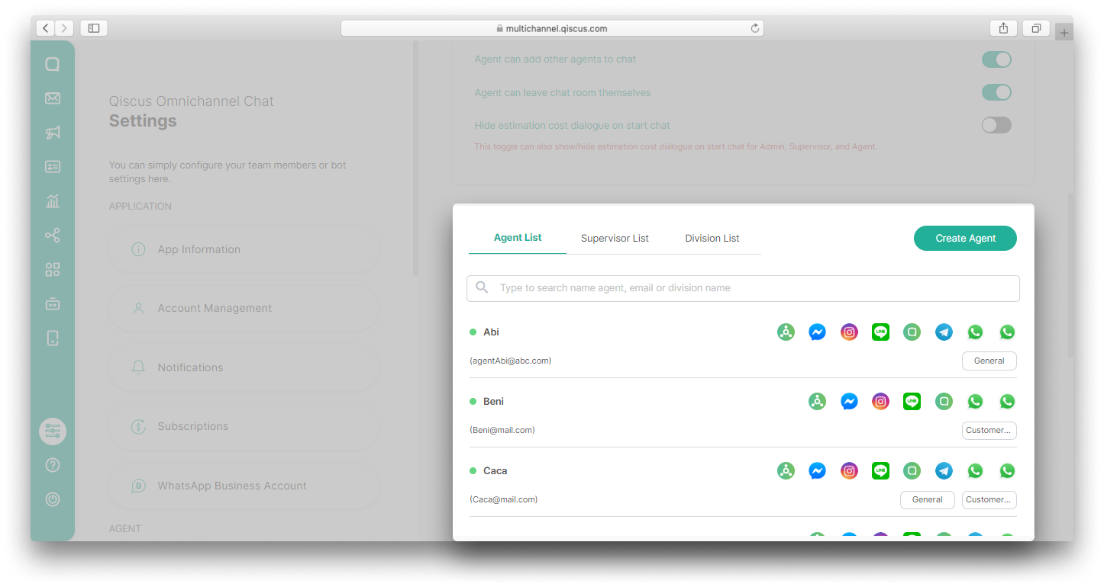1104x587 pixels.
Task: Click Caca's custom channel icon
Action: point(786,471)
